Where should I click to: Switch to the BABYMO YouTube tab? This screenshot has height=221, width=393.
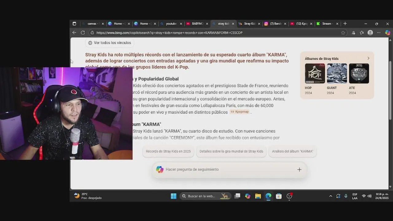pyautogui.click(x=197, y=24)
